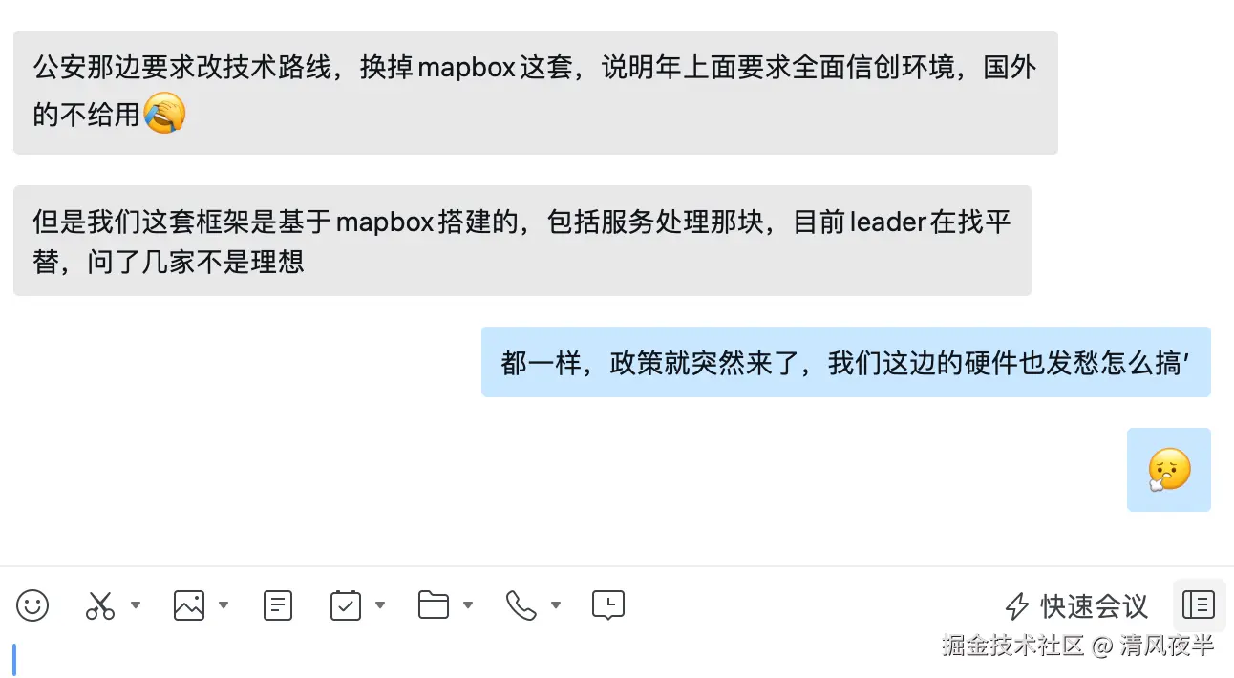Expand the phone call dropdown arrow
The width and height of the screenshot is (1234, 678).
coord(556,604)
